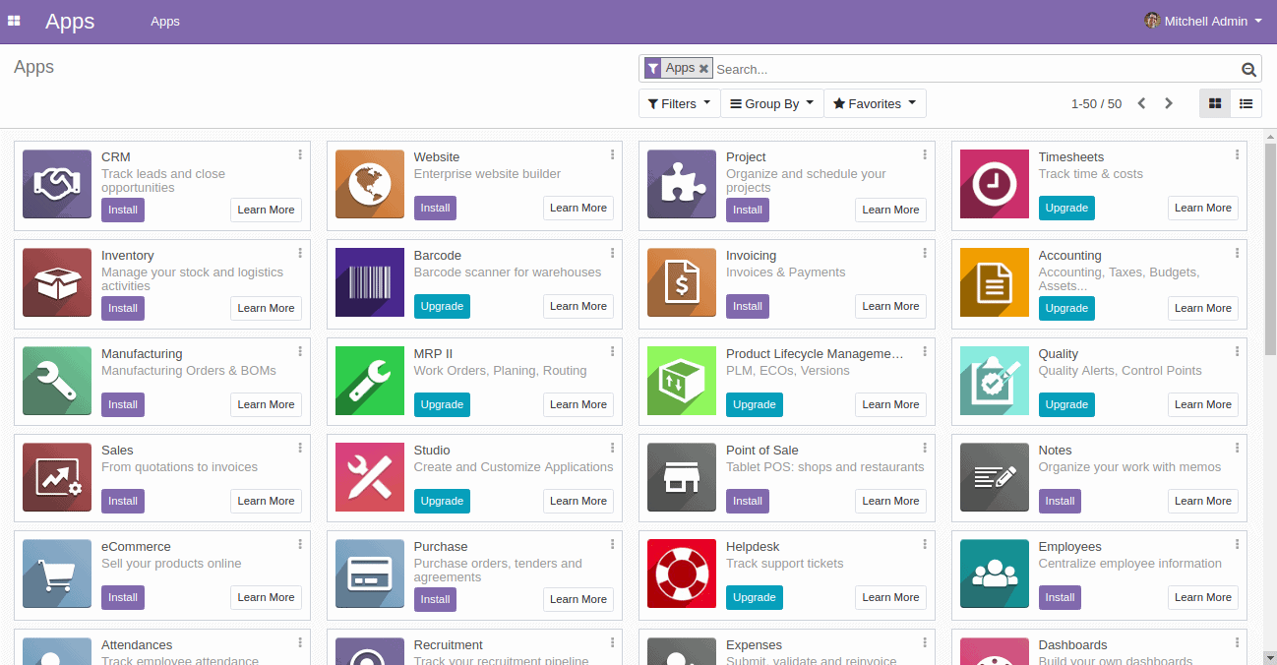This screenshot has width=1277, height=665.
Task: Click the Notes pencil icon
Action: (x=994, y=477)
